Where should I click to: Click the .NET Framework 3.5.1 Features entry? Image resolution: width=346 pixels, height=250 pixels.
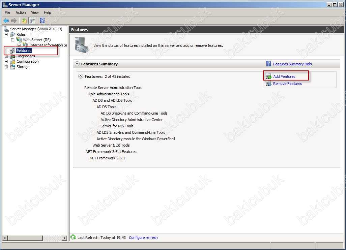pyautogui.click(x=110, y=152)
